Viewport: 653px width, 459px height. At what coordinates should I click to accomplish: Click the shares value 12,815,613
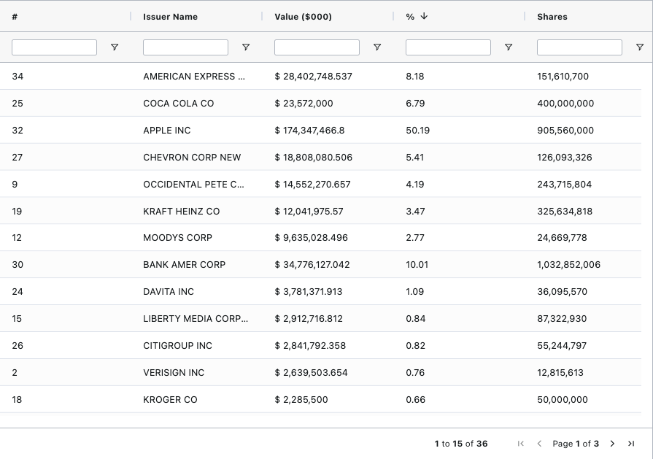point(560,373)
